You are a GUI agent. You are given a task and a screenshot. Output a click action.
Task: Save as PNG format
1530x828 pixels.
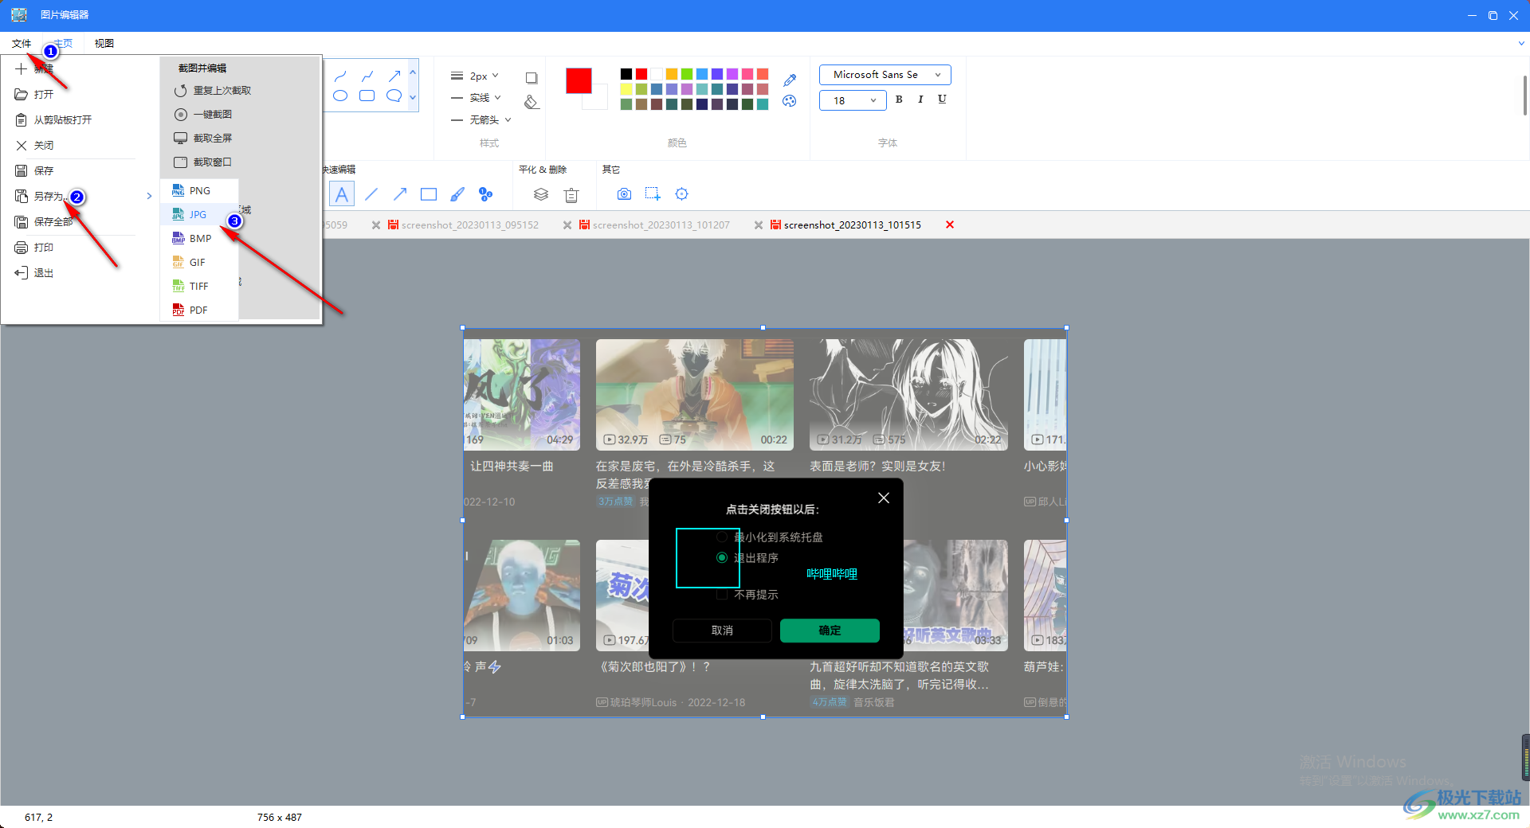point(199,191)
